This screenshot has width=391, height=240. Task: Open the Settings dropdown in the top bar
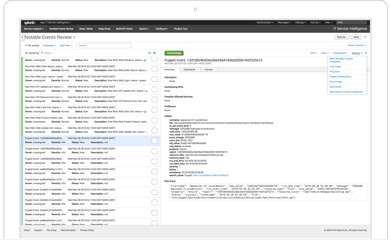300,23
